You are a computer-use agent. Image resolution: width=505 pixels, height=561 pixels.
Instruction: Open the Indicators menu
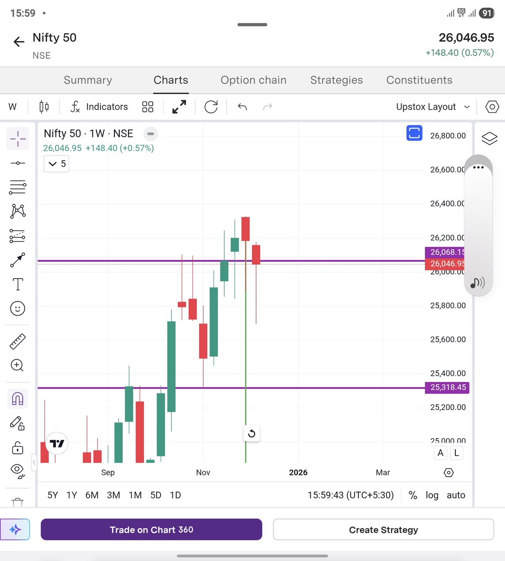coord(99,107)
